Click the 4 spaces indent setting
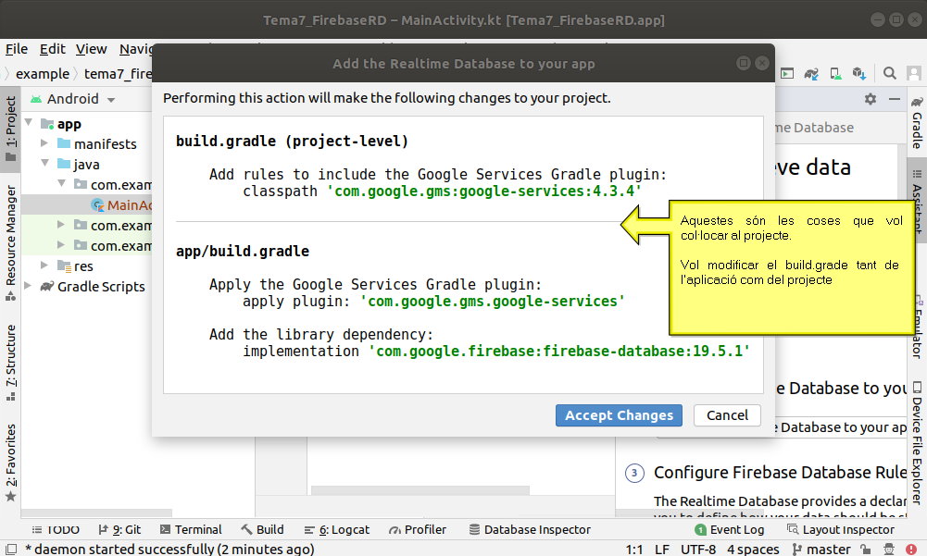927x556 pixels. (x=753, y=549)
